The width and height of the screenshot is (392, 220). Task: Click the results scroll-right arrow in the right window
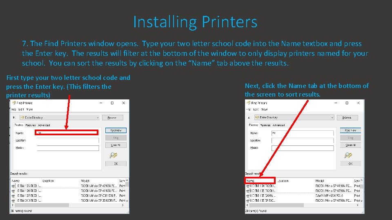point(357,205)
